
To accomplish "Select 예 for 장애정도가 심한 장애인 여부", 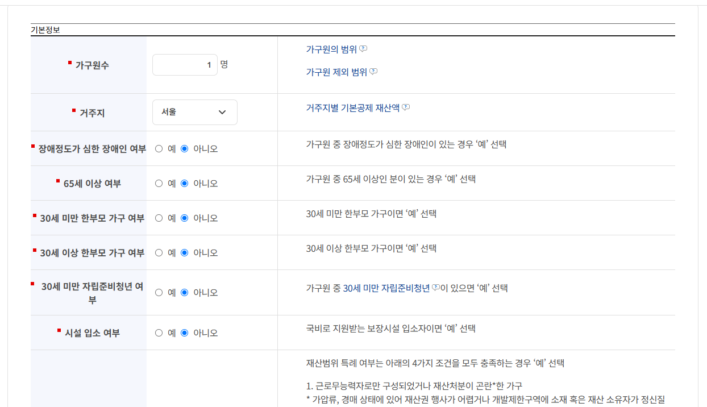I will [159, 149].
